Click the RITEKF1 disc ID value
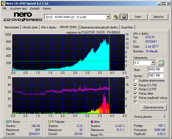This screenshot has height=139, width=172. pos(151,42)
